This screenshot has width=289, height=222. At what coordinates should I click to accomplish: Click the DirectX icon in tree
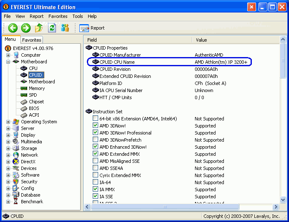16,162
